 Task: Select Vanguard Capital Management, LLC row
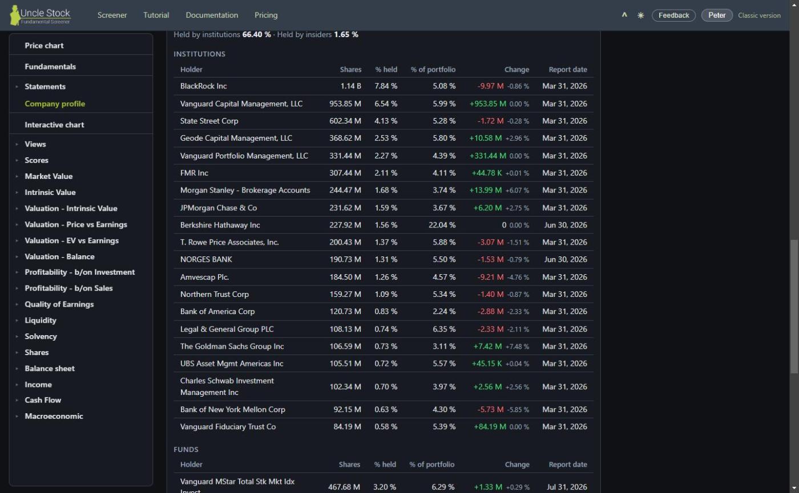click(384, 104)
